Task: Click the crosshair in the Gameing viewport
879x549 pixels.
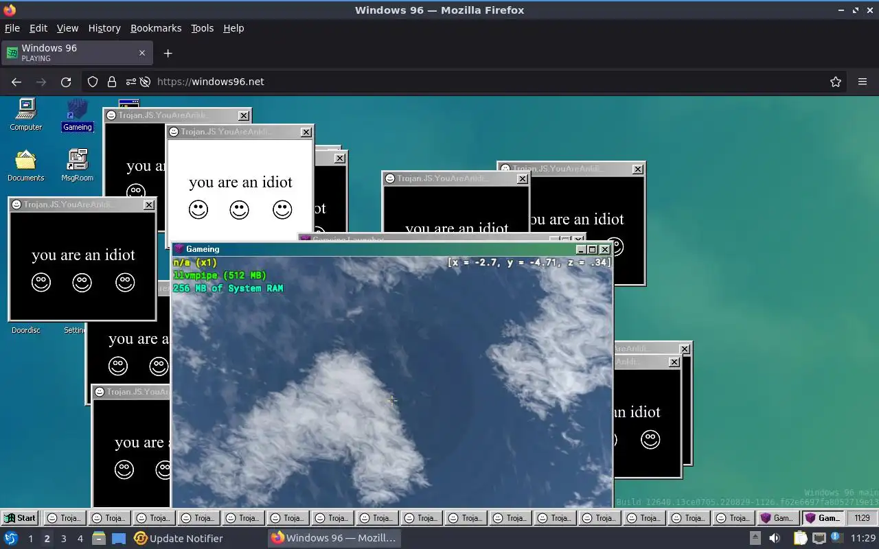Action: [391, 400]
